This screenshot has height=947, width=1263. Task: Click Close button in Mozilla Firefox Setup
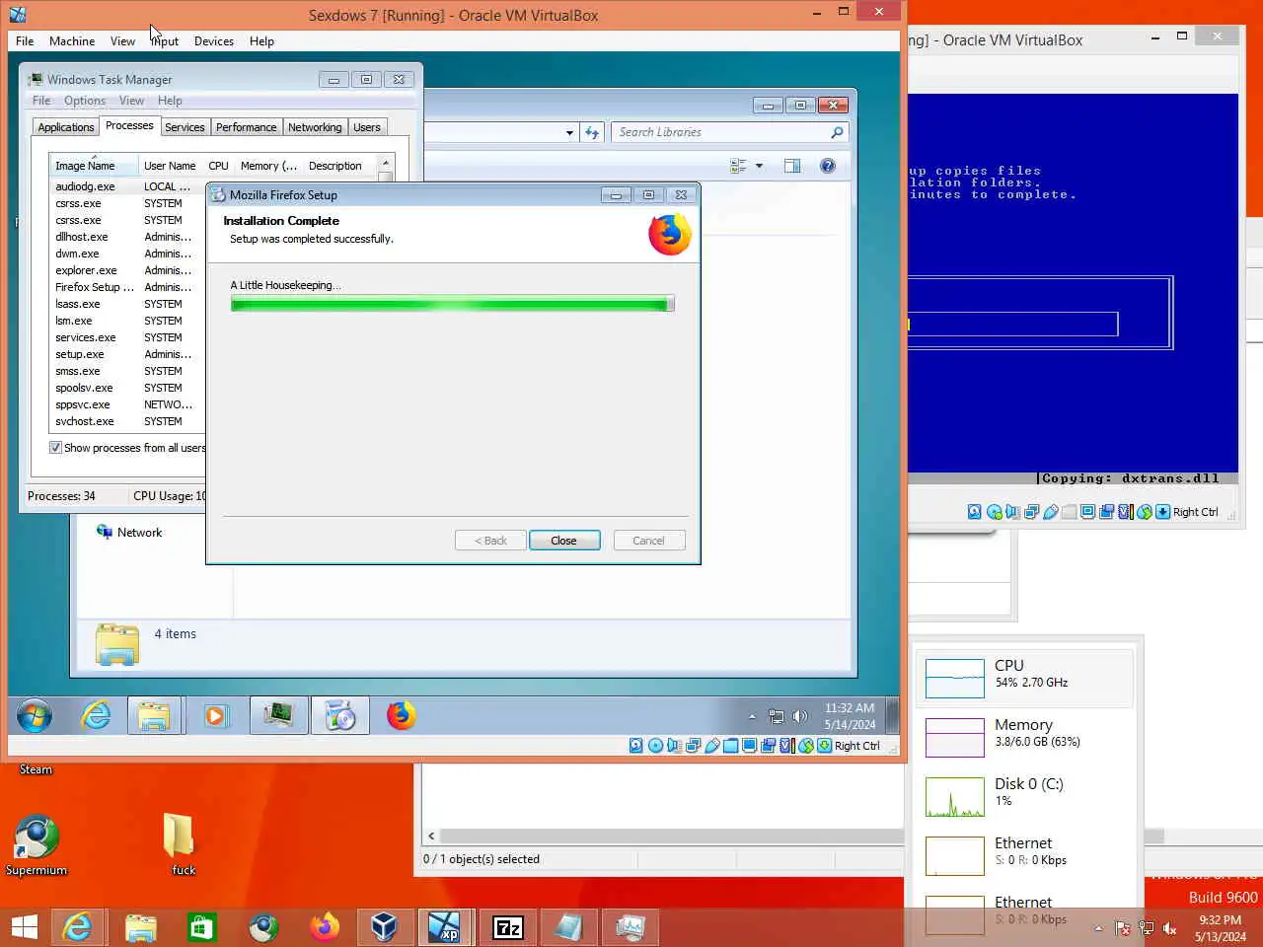[564, 541]
